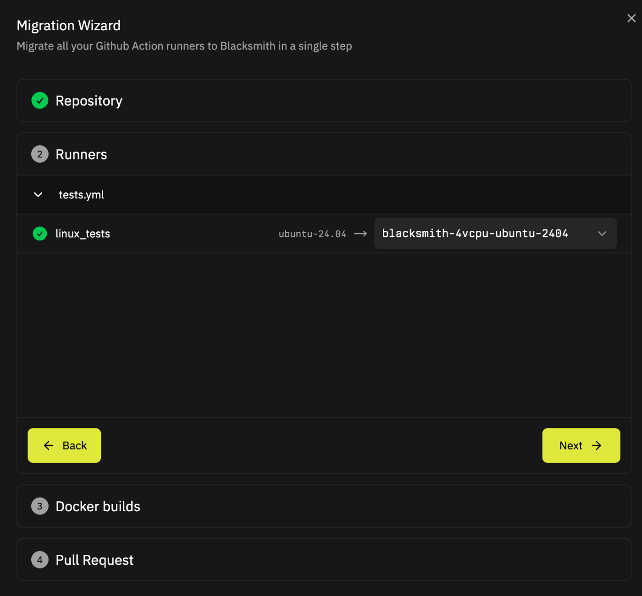Close the Migration Wizard dialog

point(631,18)
